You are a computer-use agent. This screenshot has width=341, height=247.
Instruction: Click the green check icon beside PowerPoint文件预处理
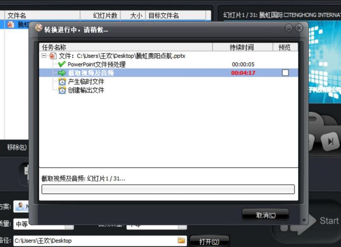62,64
